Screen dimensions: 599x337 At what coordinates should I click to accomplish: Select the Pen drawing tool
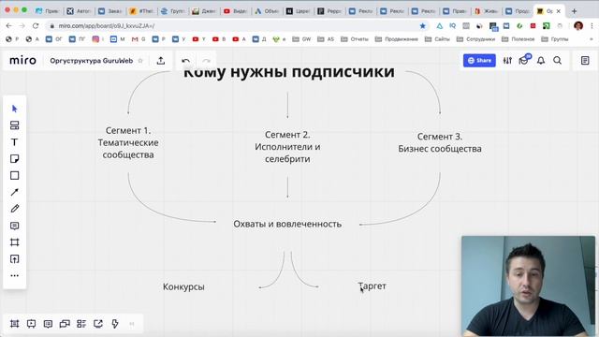(x=15, y=209)
